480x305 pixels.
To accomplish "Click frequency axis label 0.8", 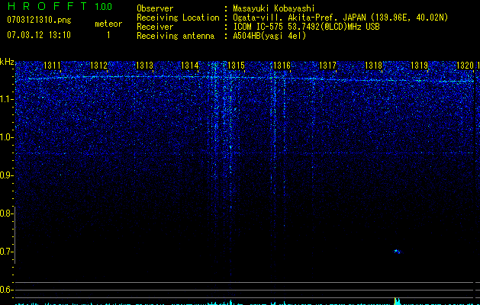I will [x=6, y=213].
